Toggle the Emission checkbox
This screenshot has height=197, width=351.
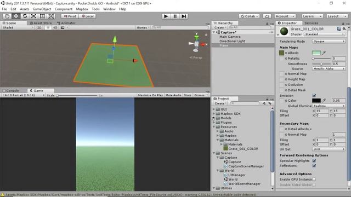[x=314, y=96]
